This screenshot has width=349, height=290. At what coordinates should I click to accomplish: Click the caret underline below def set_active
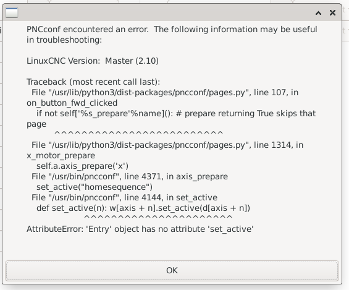tap(158, 217)
